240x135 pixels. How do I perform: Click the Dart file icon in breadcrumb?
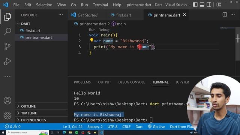click(76, 24)
